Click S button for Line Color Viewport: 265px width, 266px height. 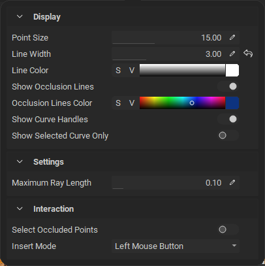[118, 71]
